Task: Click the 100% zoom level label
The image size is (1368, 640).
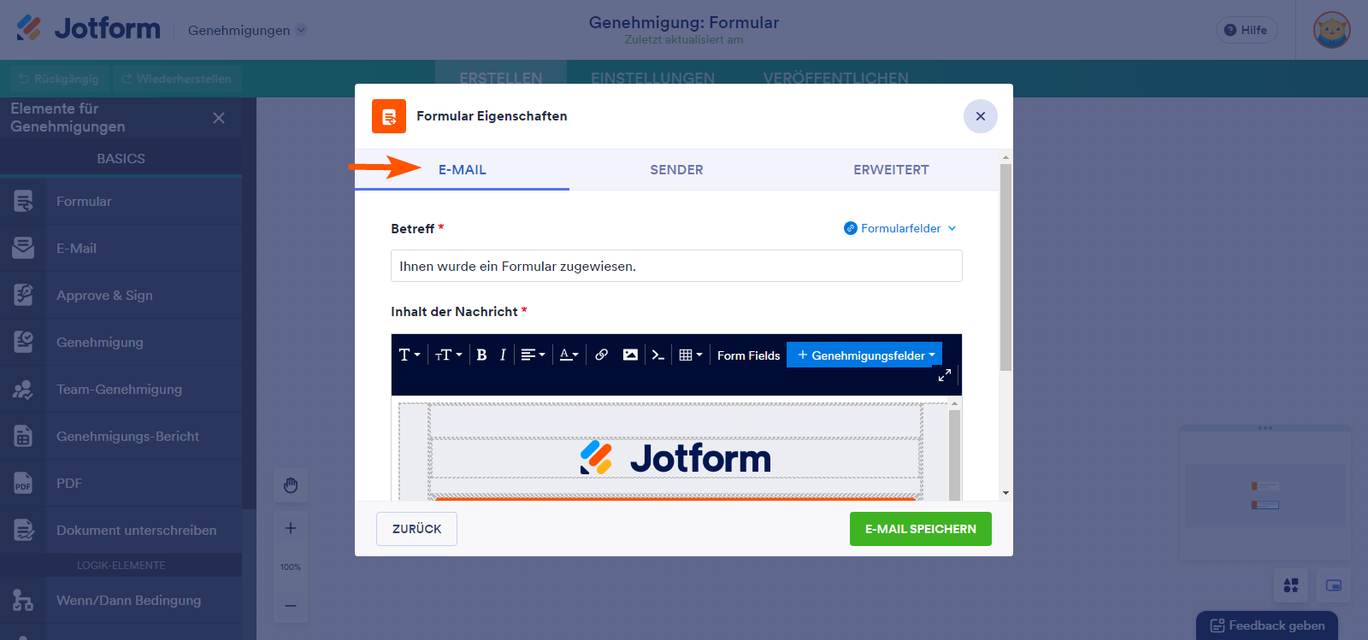Action: tap(291, 567)
